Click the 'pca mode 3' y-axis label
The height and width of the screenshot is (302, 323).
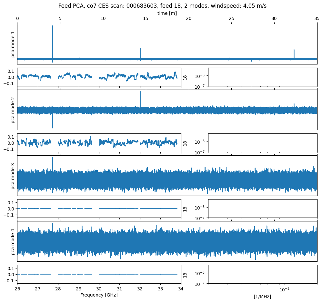pyautogui.click(x=13, y=176)
